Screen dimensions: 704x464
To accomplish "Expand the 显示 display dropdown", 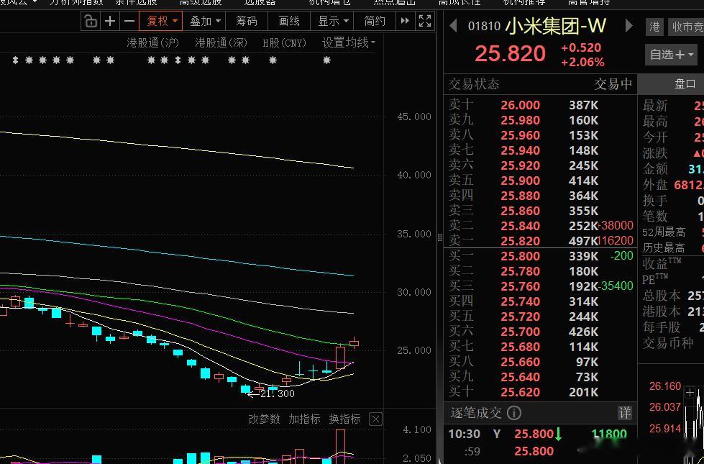I will pos(333,21).
